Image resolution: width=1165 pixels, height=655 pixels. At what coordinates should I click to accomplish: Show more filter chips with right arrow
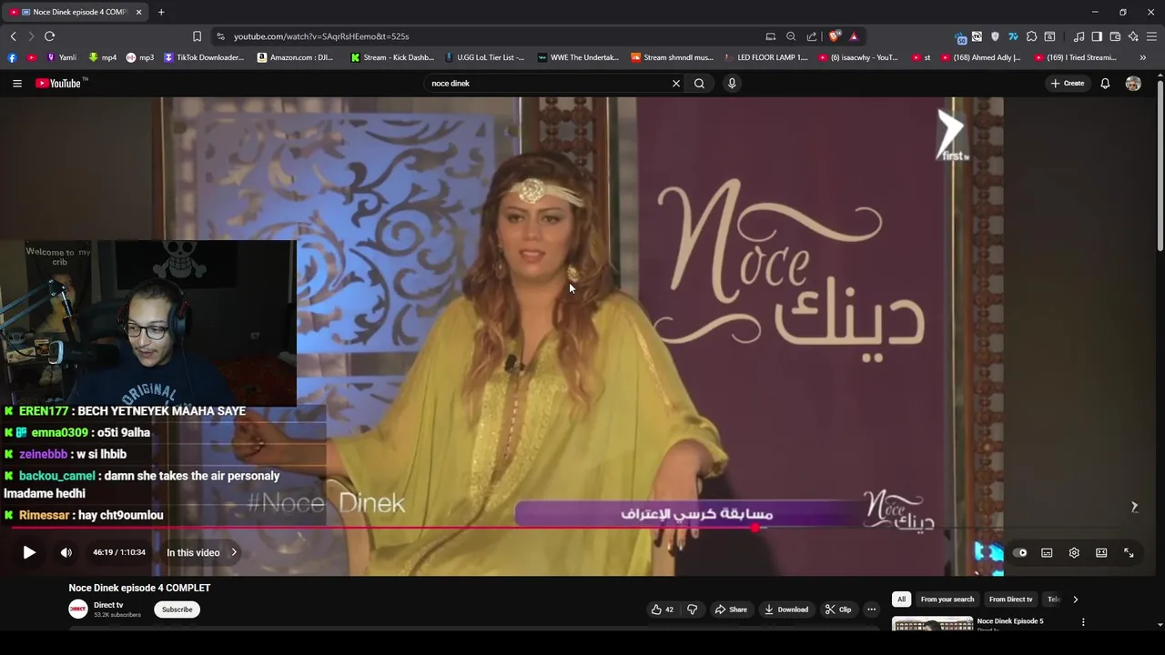pos(1075,600)
